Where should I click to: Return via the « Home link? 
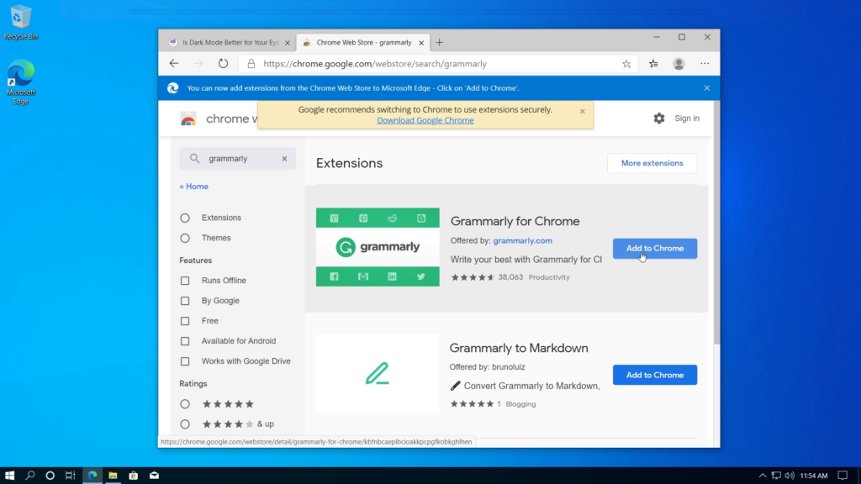click(x=194, y=187)
